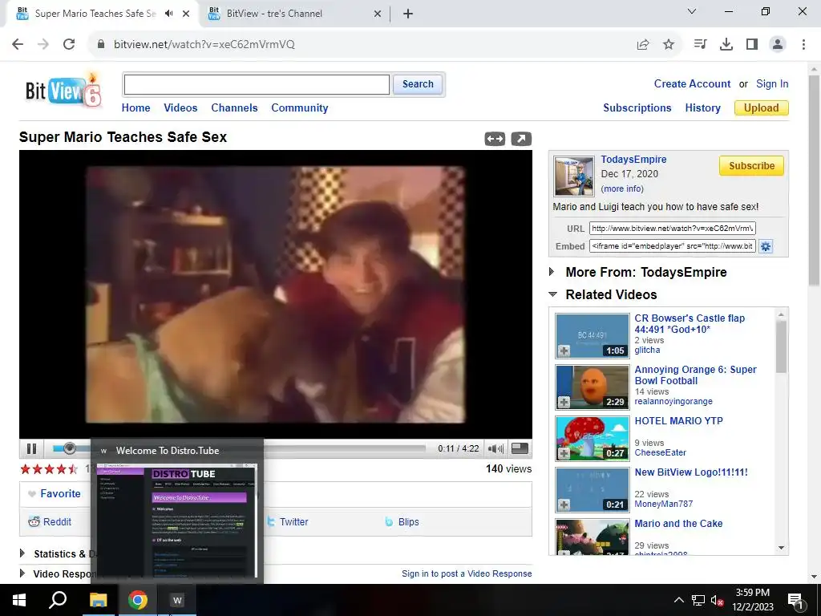821x616 pixels.
Task: Click Sign in to post a Video Response
Action: tap(467, 573)
